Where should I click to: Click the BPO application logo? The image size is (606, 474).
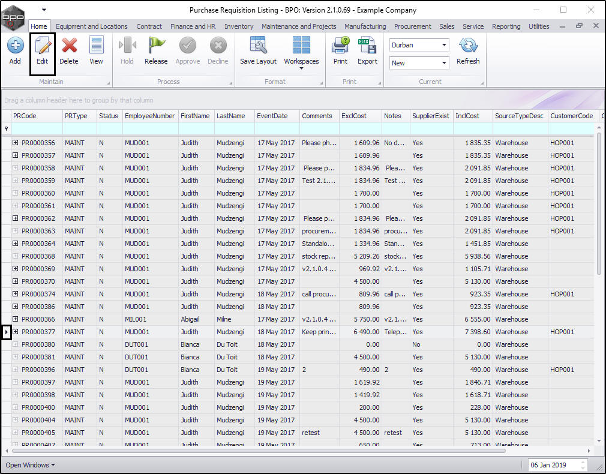pyautogui.click(x=13, y=17)
